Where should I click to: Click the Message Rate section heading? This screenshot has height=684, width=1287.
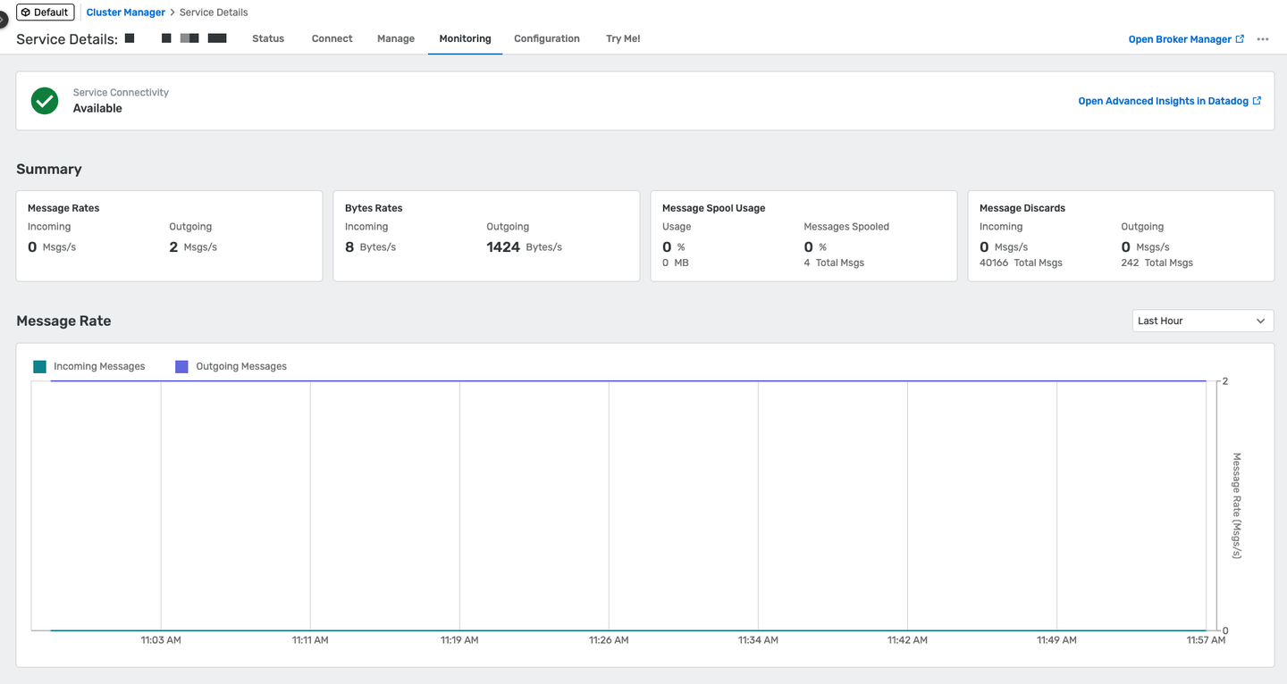63,321
